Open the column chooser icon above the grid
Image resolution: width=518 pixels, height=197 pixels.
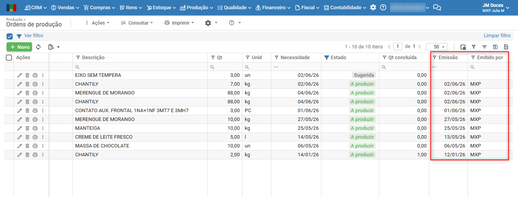click(x=463, y=47)
